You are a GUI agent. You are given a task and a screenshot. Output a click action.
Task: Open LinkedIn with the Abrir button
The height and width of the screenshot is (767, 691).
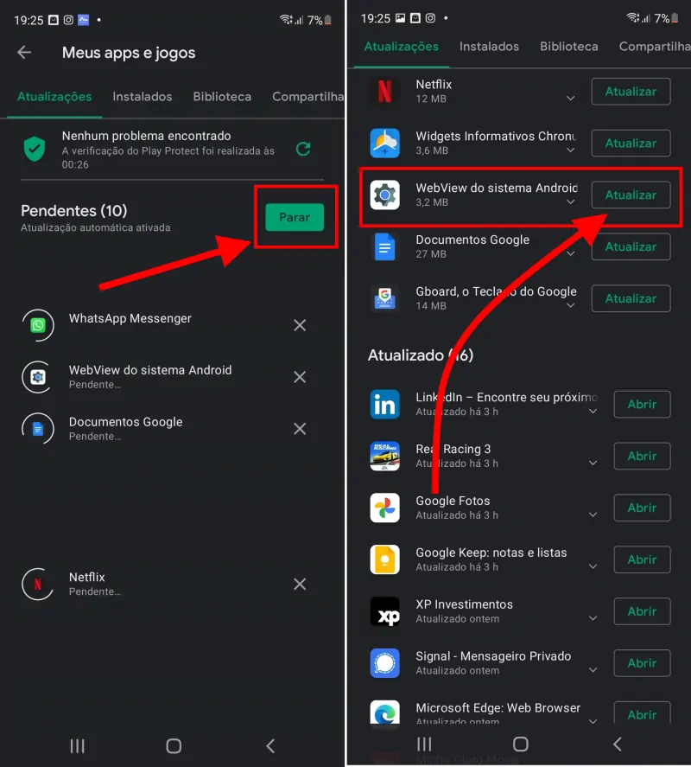click(642, 405)
